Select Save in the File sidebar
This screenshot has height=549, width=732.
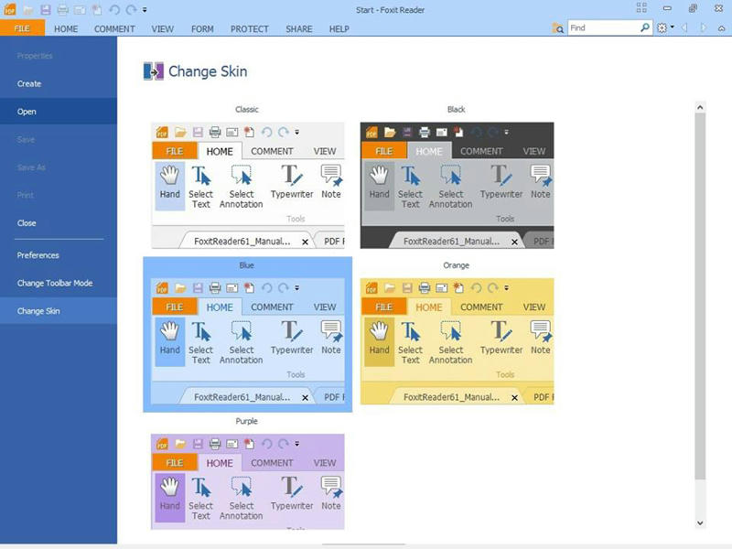(x=59, y=140)
